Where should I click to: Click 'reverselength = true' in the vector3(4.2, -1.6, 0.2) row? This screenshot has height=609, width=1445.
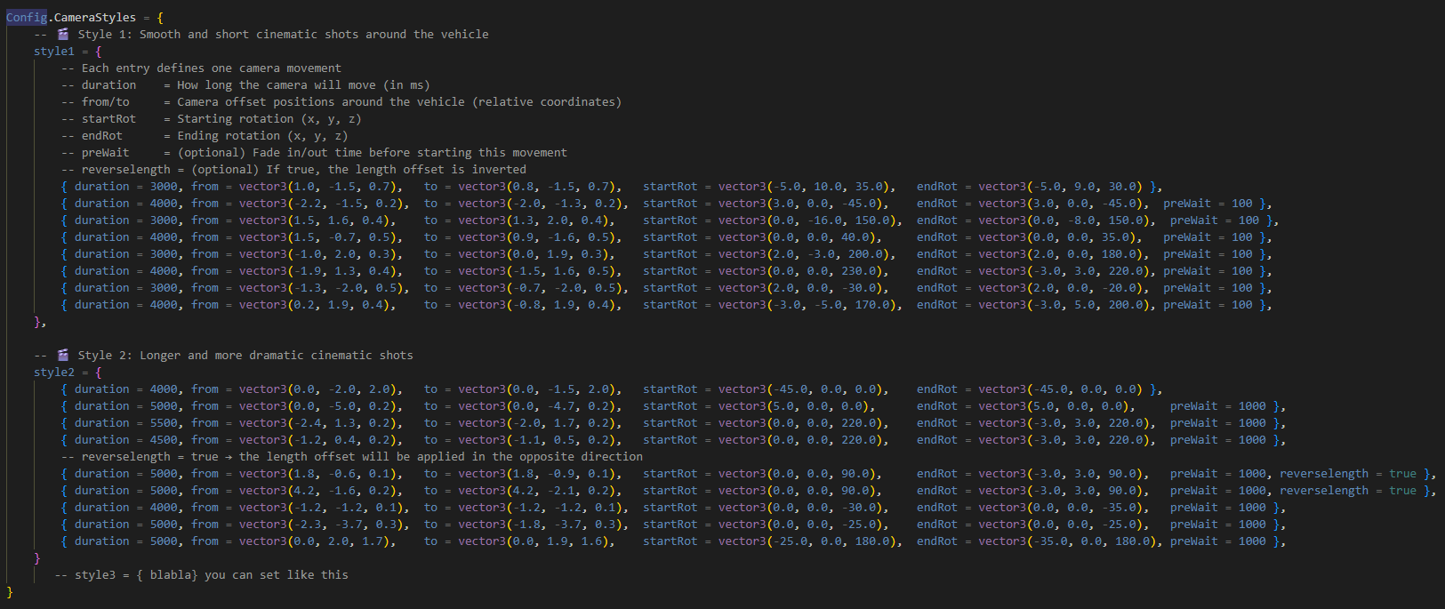[1348, 491]
